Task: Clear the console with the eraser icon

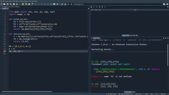Action: 166,38
